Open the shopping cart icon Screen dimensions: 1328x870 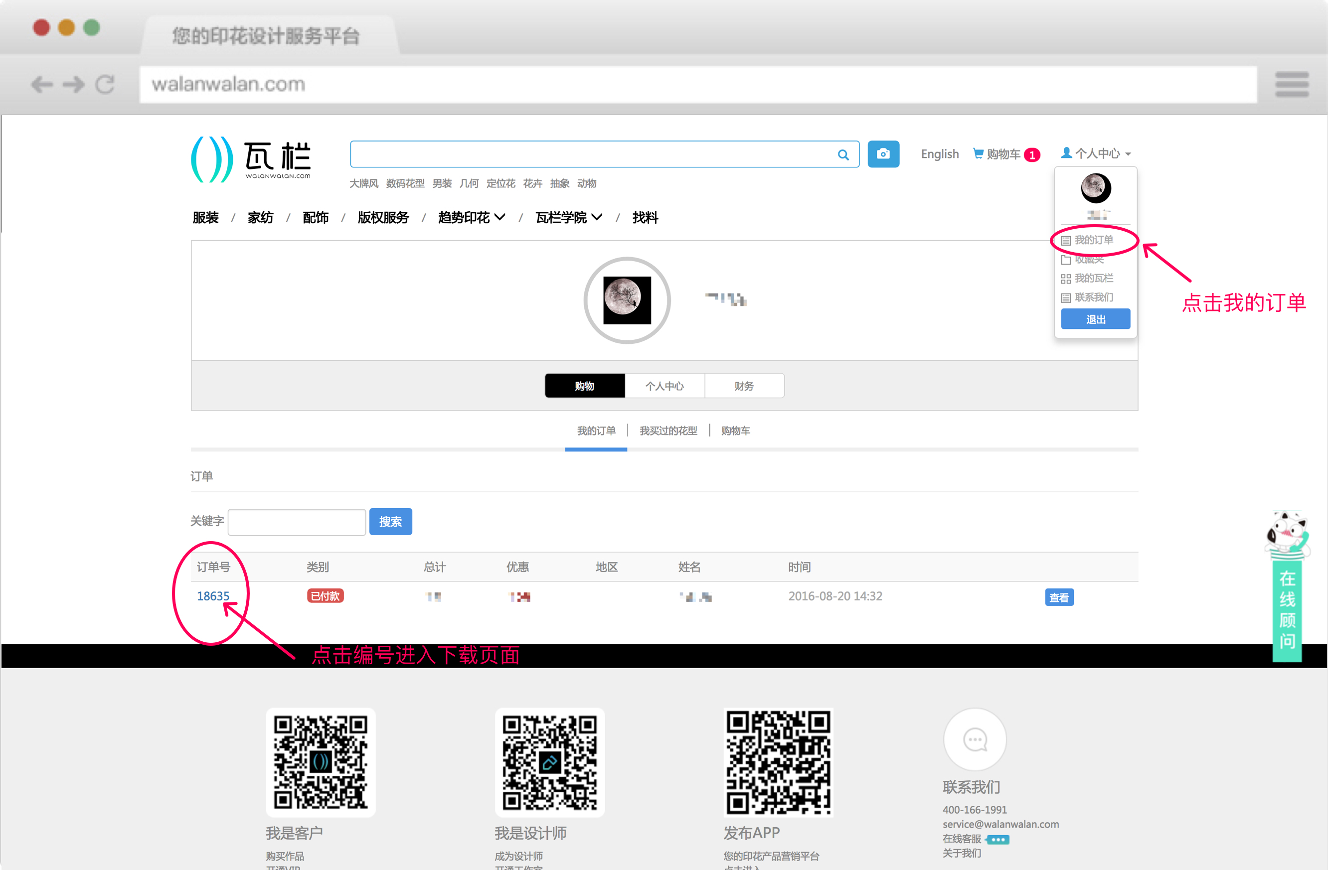978,154
